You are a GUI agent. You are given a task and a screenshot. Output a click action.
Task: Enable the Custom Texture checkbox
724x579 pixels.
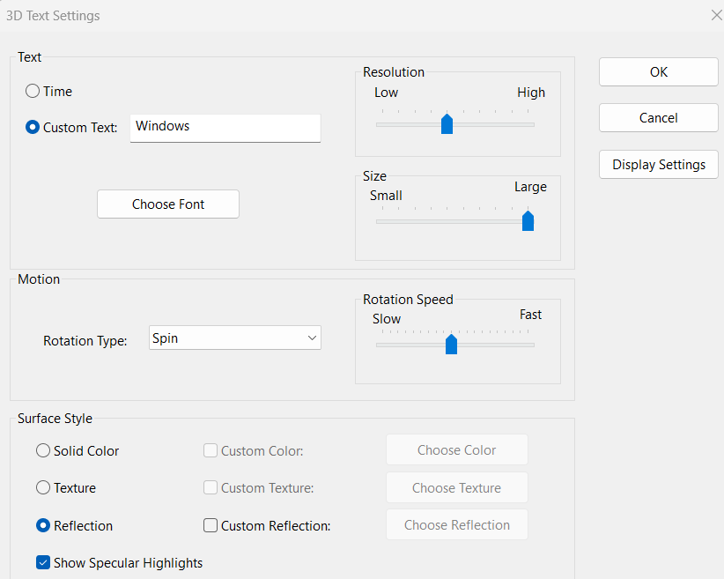tap(211, 487)
